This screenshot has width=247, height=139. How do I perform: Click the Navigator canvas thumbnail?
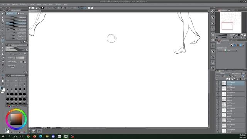tap(230, 22)
